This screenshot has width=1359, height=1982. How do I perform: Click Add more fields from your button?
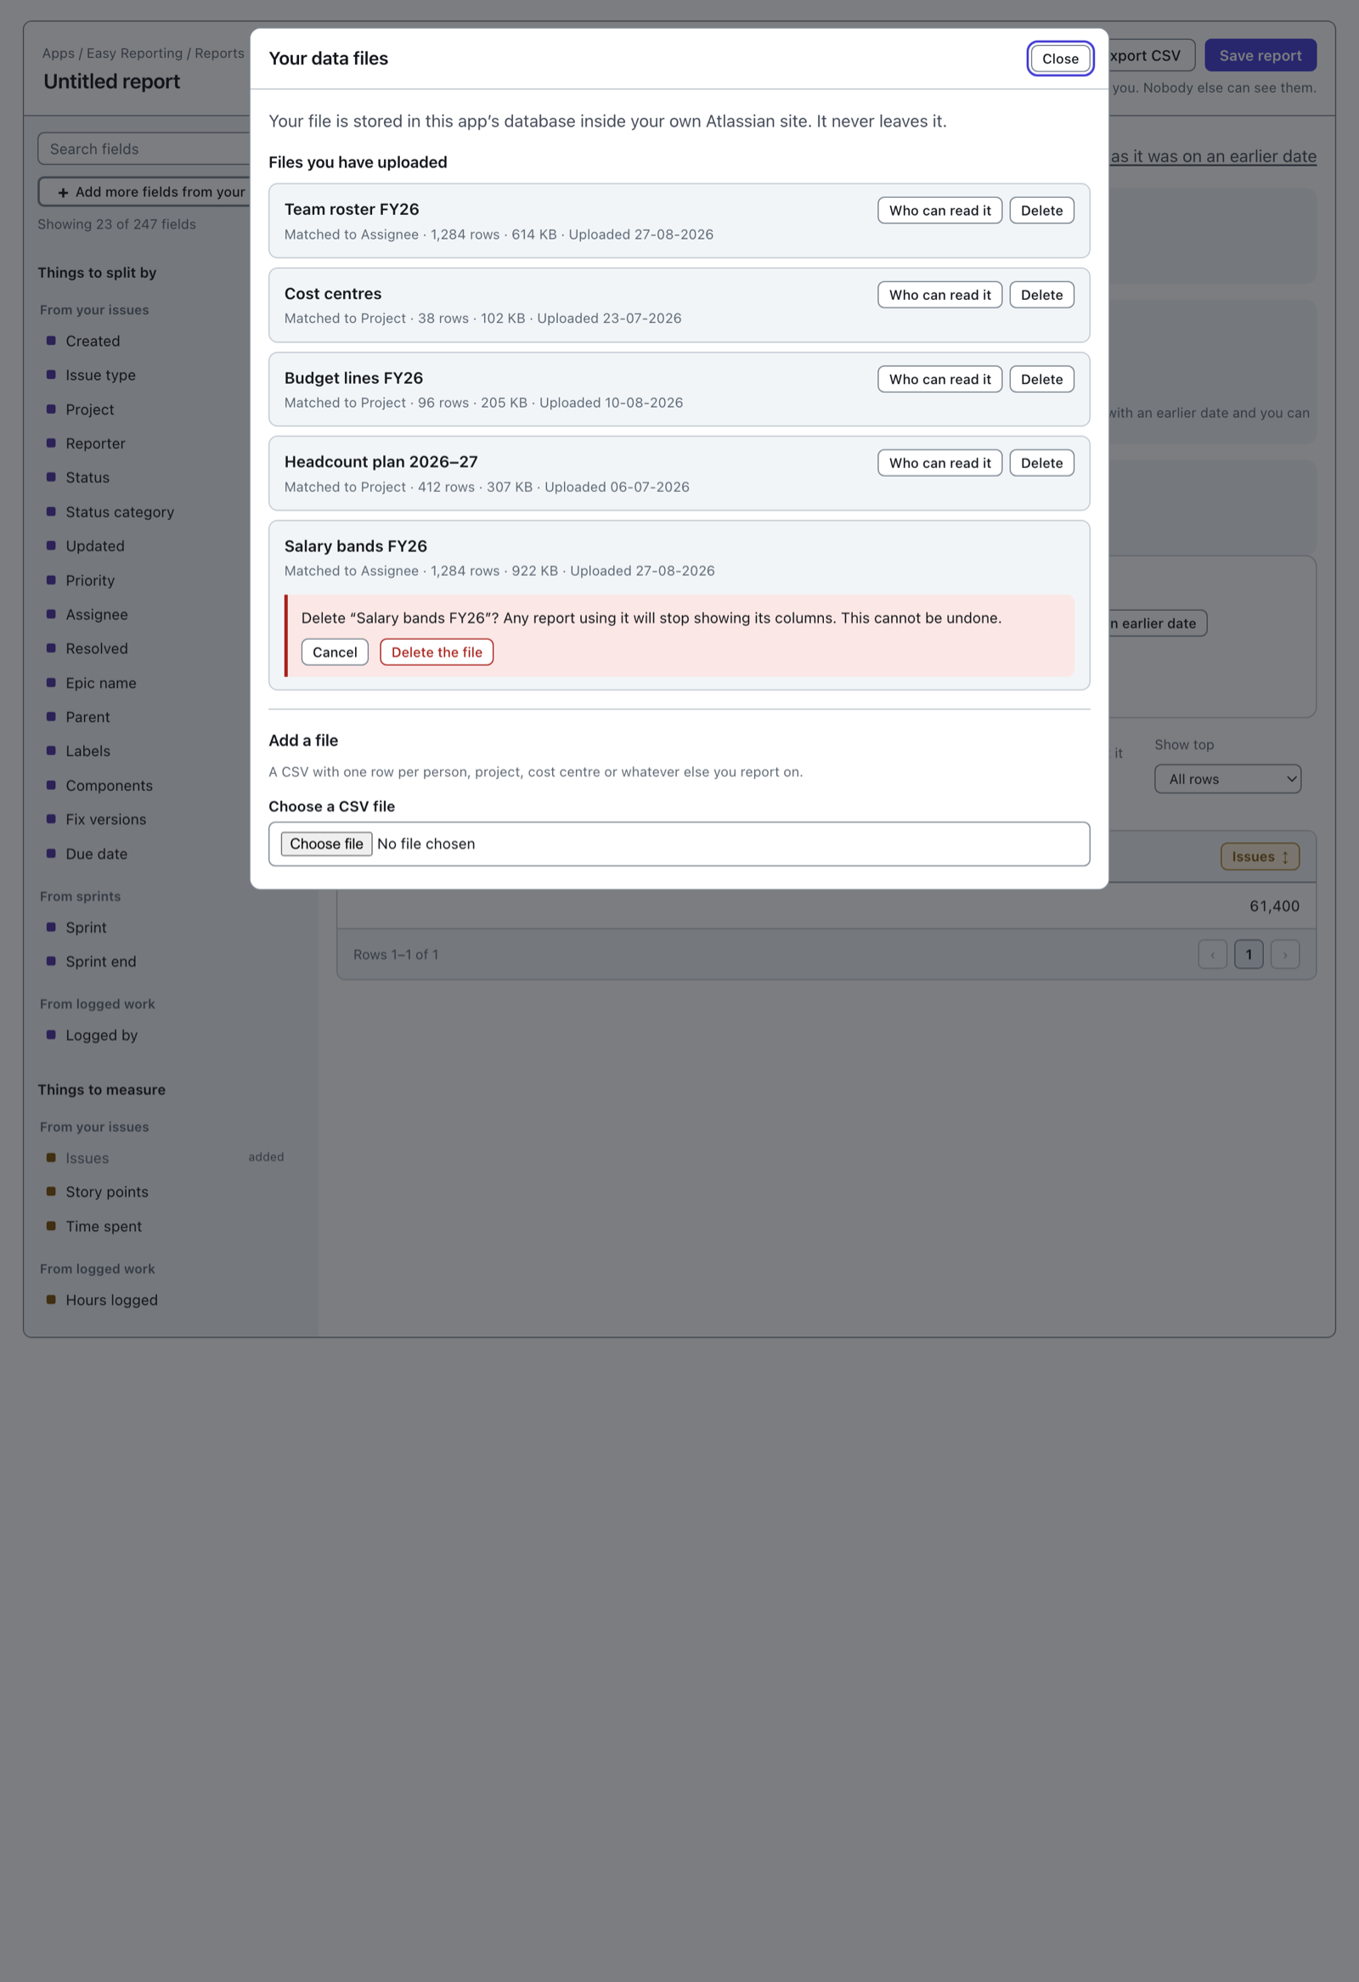pos(145,192)
